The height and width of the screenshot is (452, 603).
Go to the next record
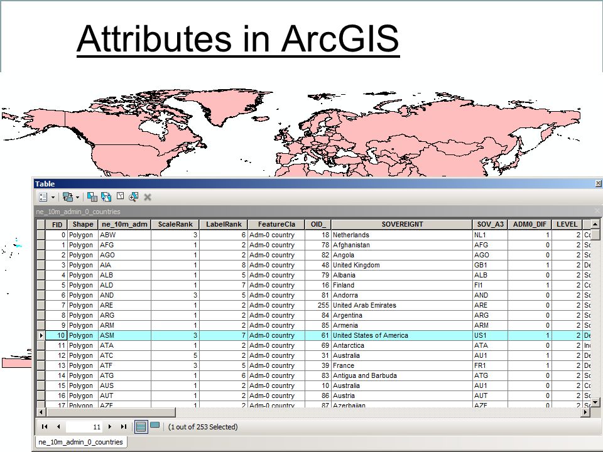(110, 427)
